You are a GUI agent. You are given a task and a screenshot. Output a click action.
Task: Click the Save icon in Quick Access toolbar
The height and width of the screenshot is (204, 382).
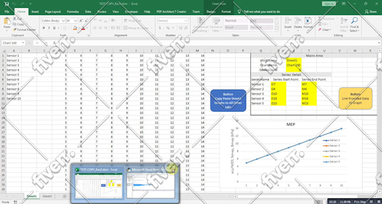7,4
